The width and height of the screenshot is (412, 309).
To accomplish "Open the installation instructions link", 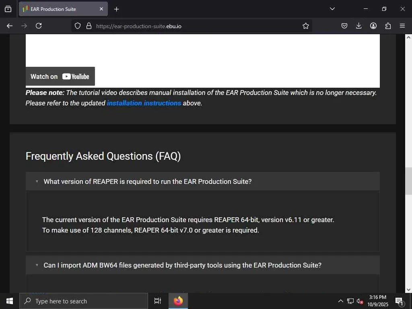I will point(144,103).
